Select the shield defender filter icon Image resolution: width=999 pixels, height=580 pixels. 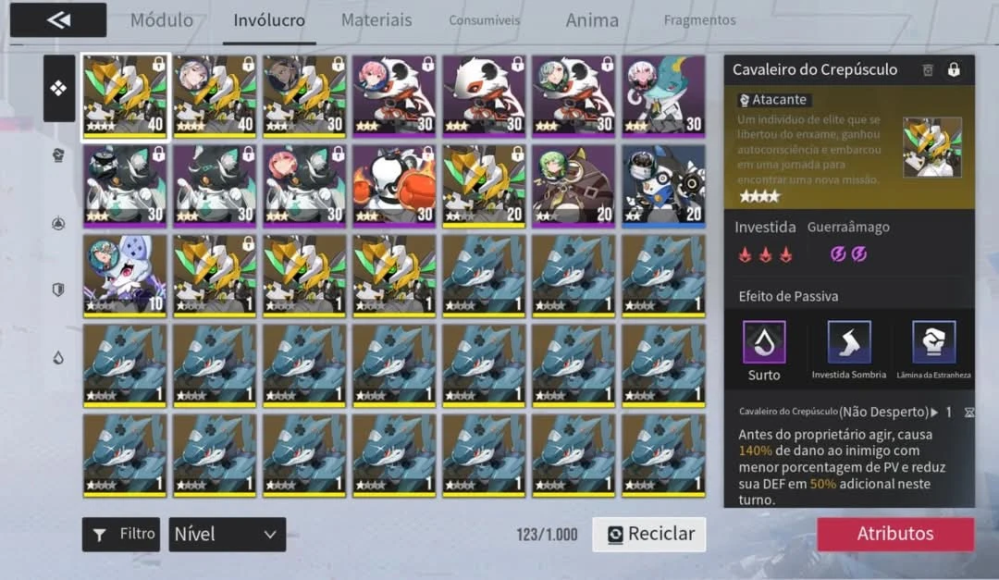(58, 290)
